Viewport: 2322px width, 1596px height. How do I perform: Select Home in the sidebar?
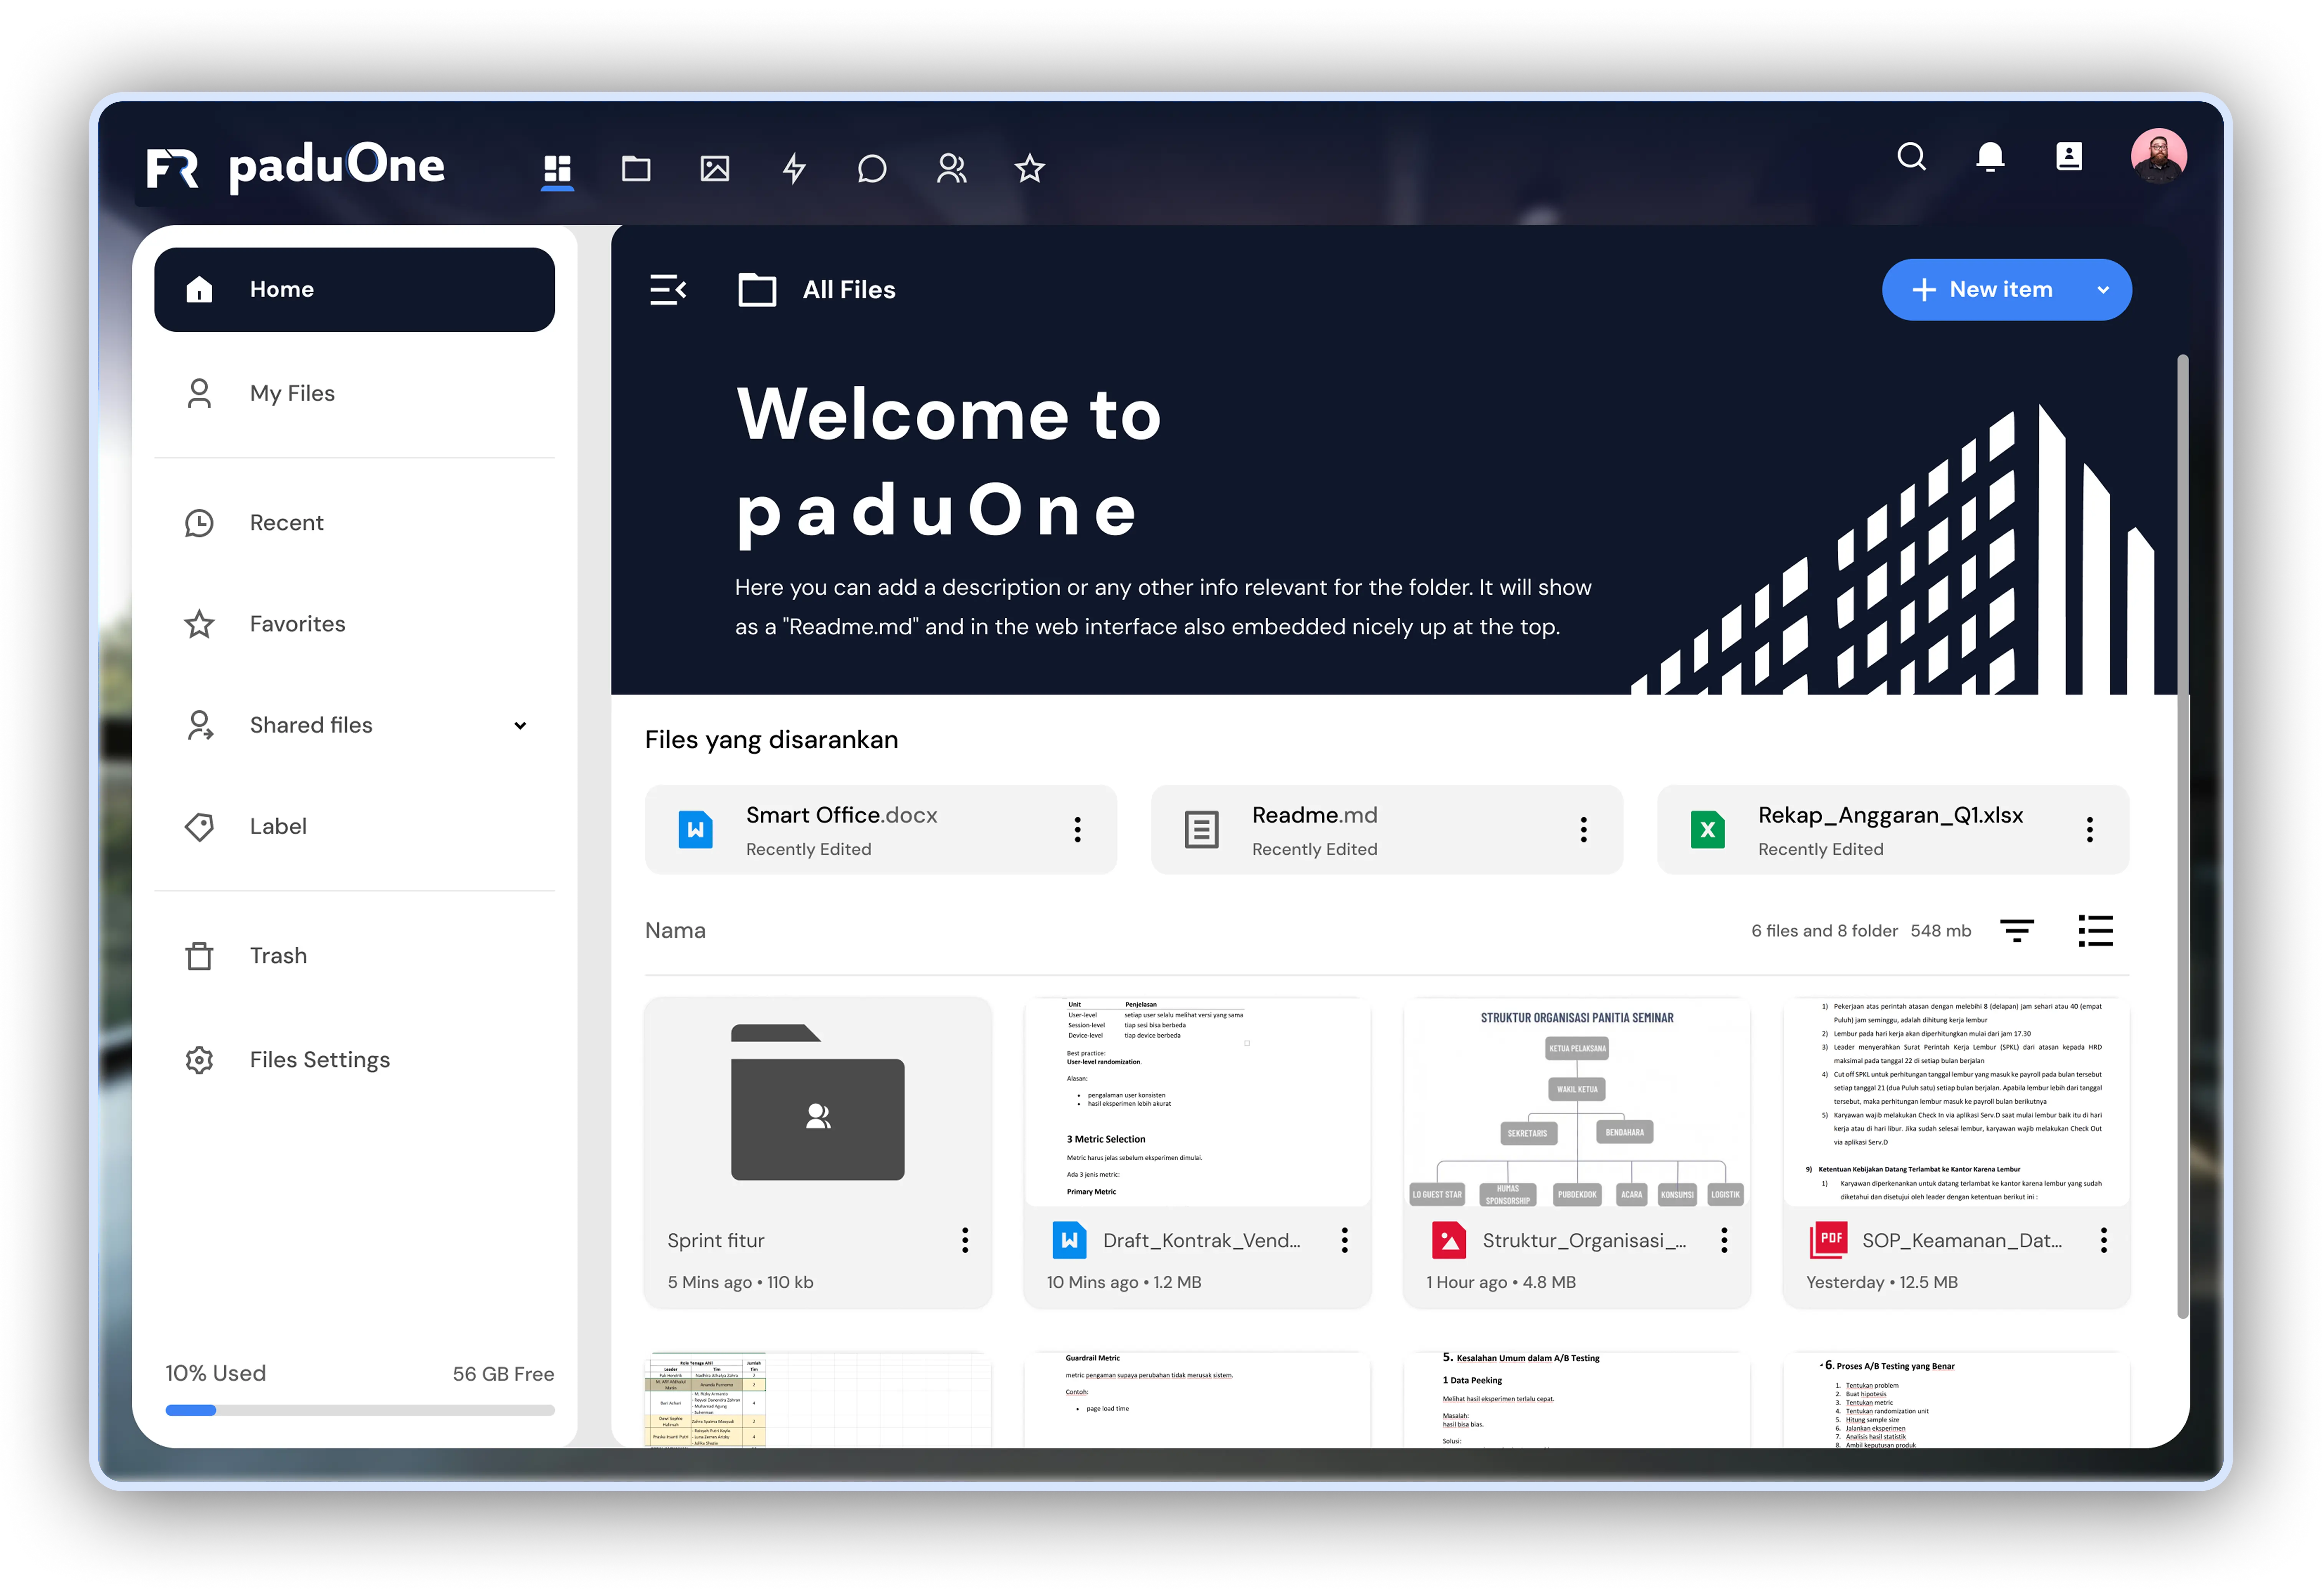tap(354, 289)
